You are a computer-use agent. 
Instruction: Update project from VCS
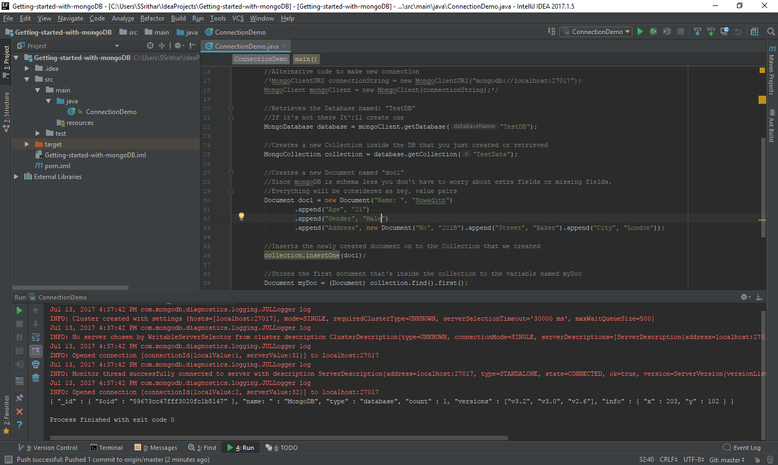(x=697, y=32)
